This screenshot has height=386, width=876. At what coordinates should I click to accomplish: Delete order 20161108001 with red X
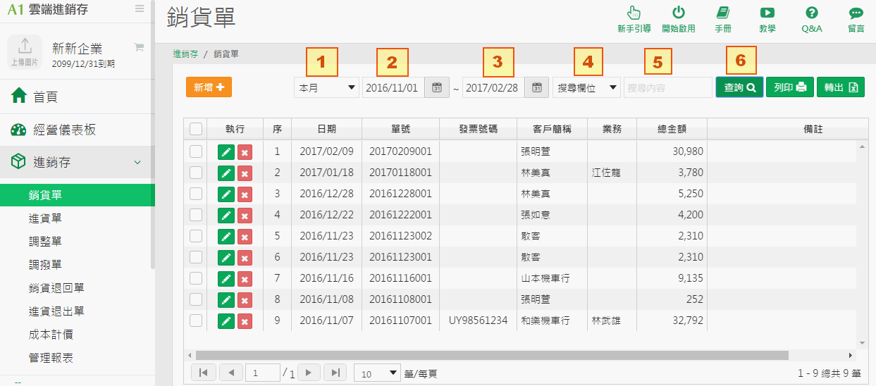coord(245,299)
